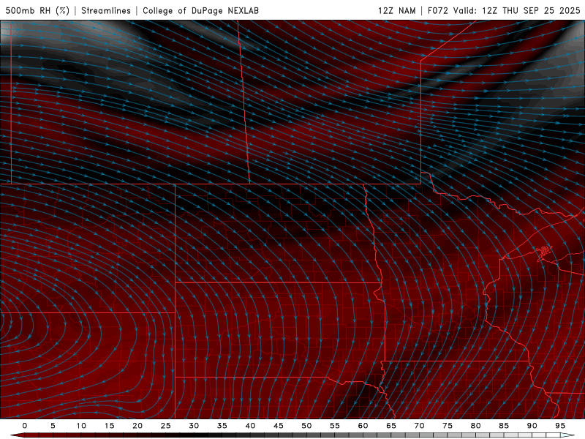Click the colorbar label '0'
This screenshot has height=439, width=585.
(x=25, y=426)
